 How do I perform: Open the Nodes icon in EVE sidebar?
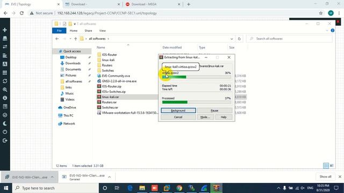tap(5, 38)
